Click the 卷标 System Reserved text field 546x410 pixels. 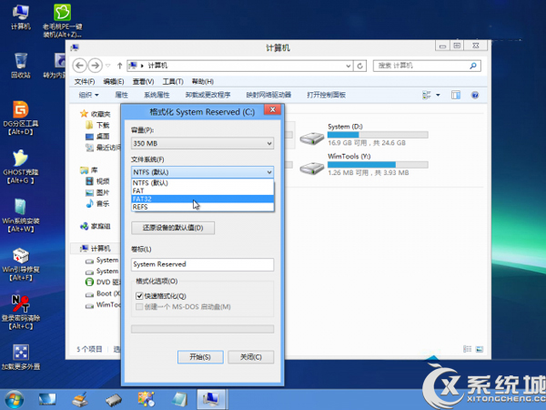[x=202, y=264]
